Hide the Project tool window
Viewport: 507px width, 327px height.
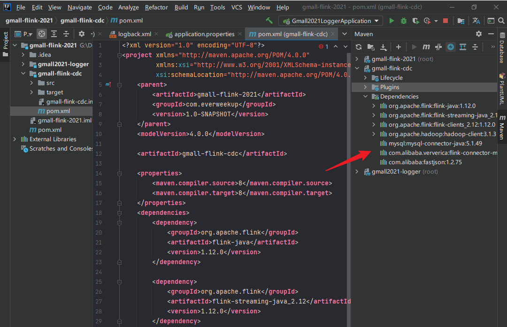[93, 34]
